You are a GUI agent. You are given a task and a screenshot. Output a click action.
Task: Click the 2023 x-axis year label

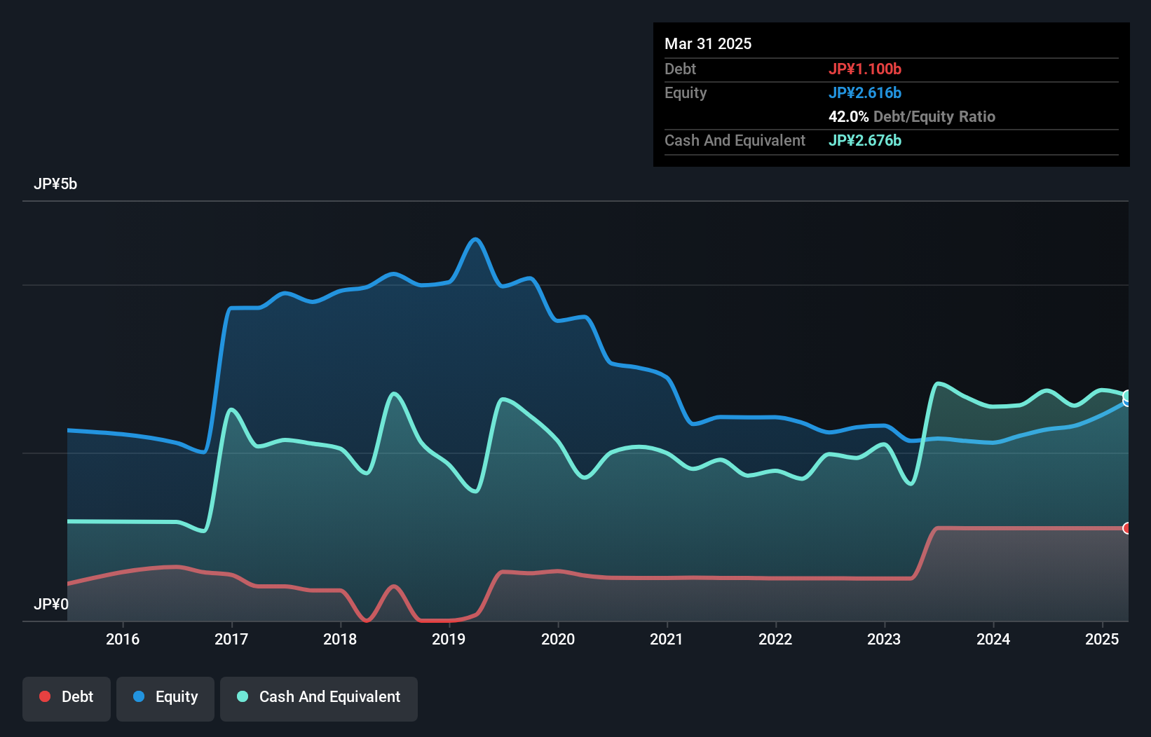884,639
